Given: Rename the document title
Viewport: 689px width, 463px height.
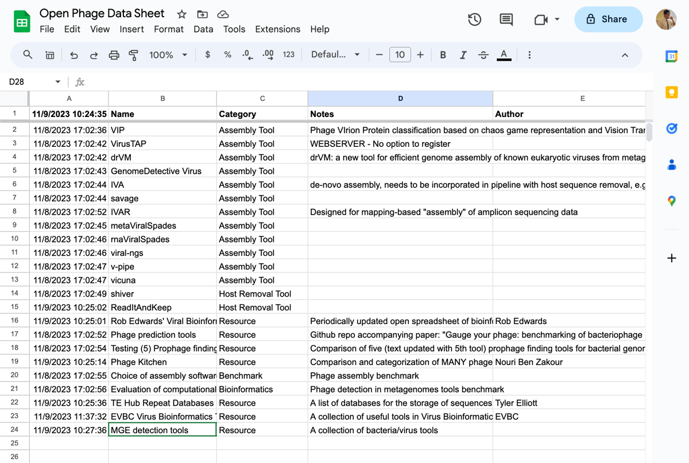Looking at the screenshot, I should [102, 13].
